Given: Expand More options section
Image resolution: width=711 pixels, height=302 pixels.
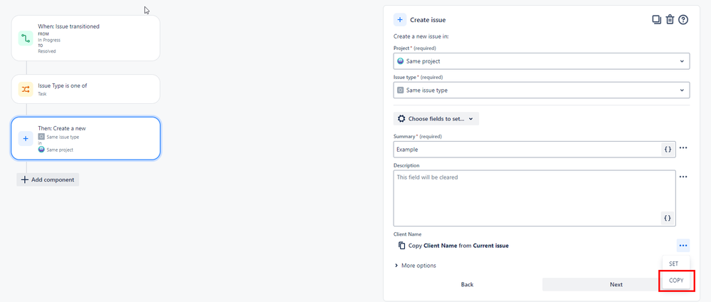Looking at the screenshot, I should (x=415, y=266).
